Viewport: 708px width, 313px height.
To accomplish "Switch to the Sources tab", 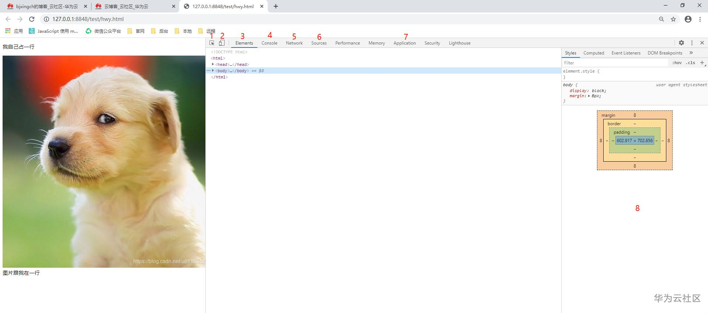I will click(x=319, y=43).
